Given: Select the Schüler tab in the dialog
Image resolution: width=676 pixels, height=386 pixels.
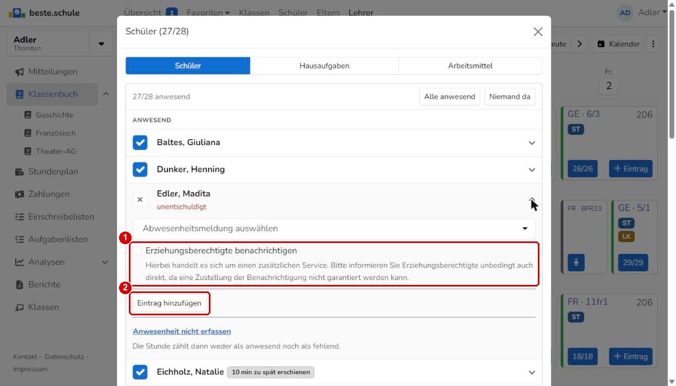Looking at the screenshot, I should (188, 66).
